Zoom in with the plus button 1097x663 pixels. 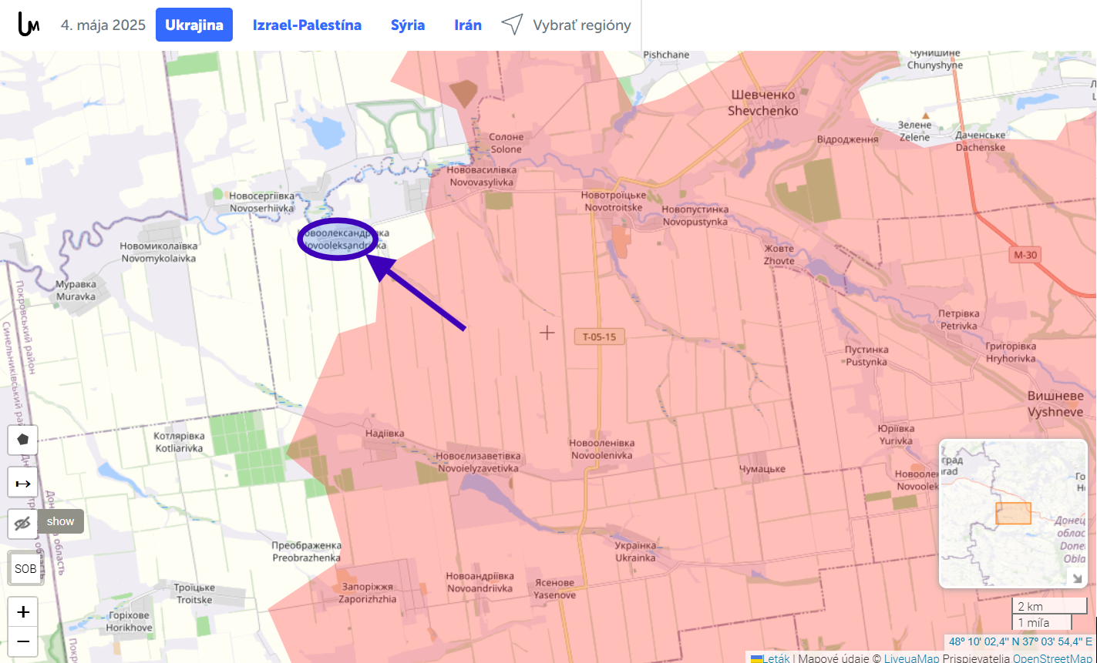23,612
